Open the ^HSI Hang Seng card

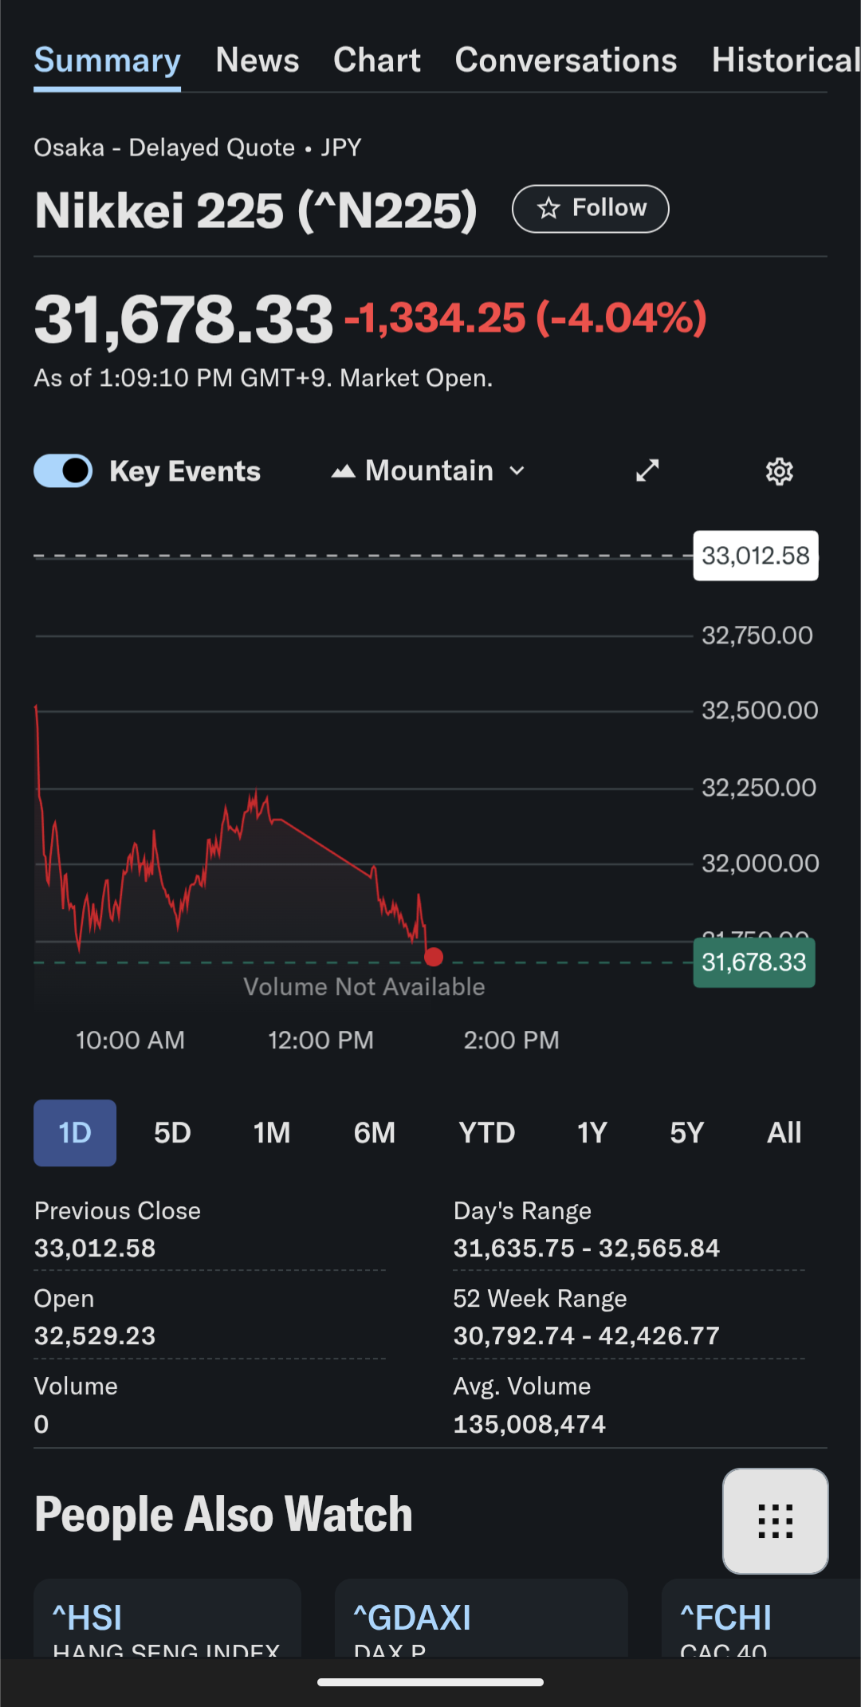167,1619
